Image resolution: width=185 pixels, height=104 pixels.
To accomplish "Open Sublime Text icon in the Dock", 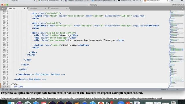I will point(77,103).
